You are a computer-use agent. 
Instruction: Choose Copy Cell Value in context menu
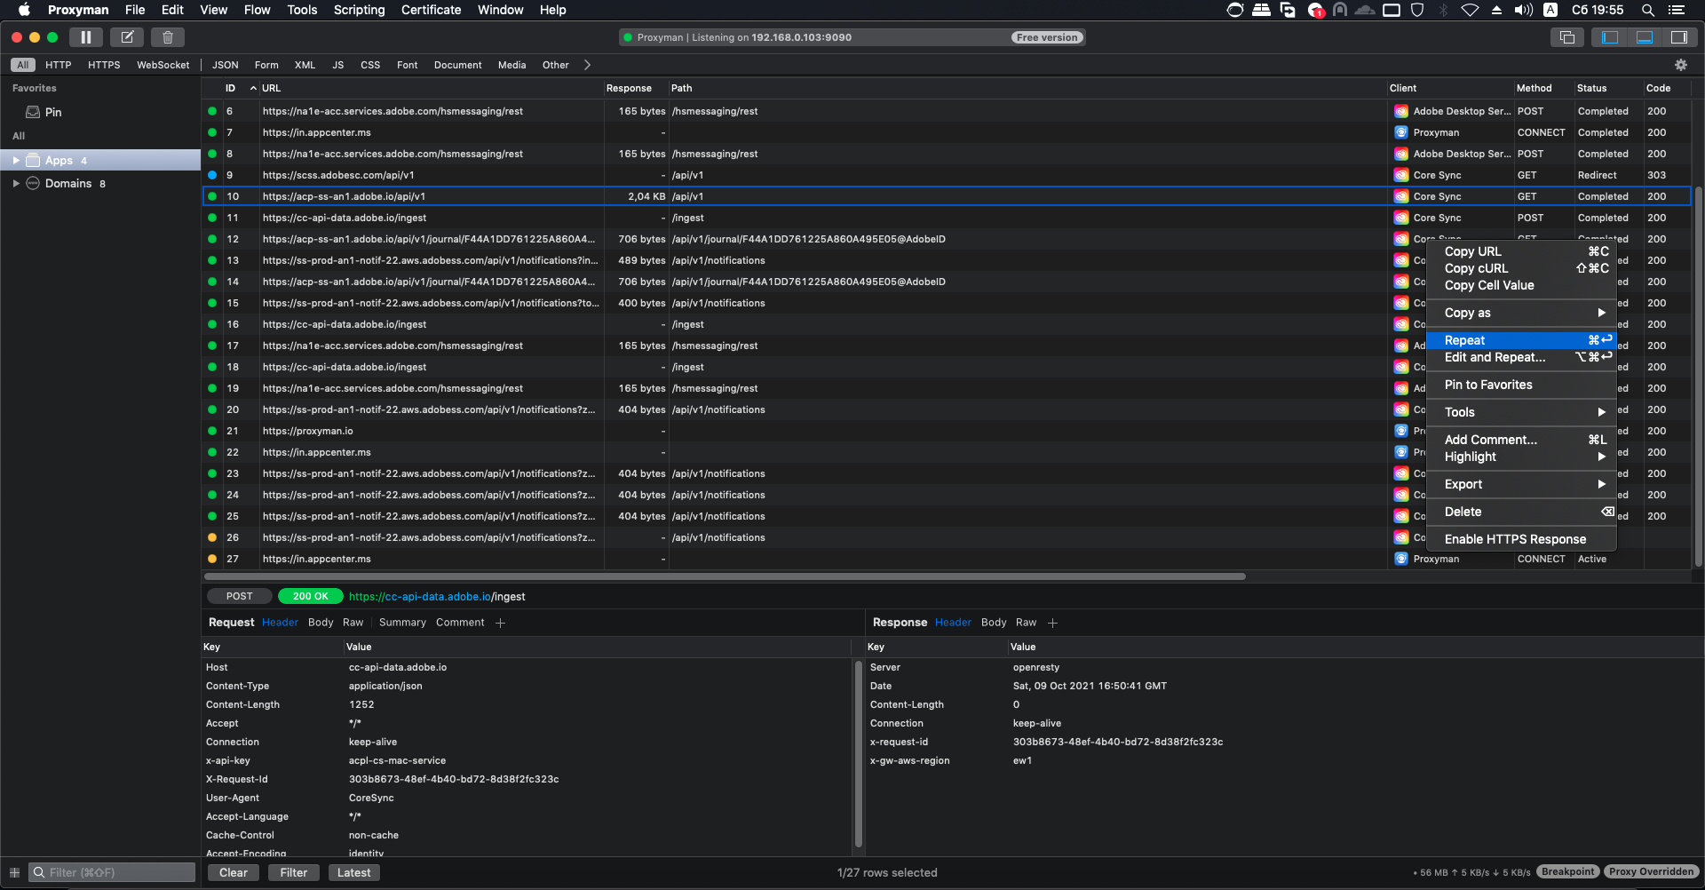point(1521,285)
